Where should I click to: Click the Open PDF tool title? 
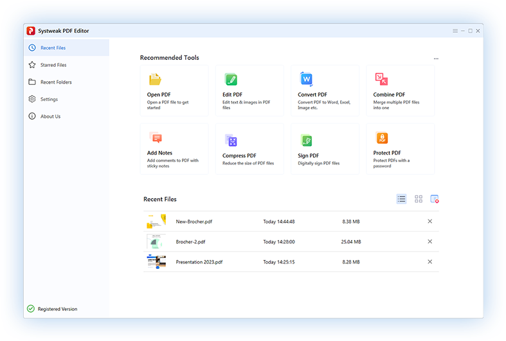(159, 95)
